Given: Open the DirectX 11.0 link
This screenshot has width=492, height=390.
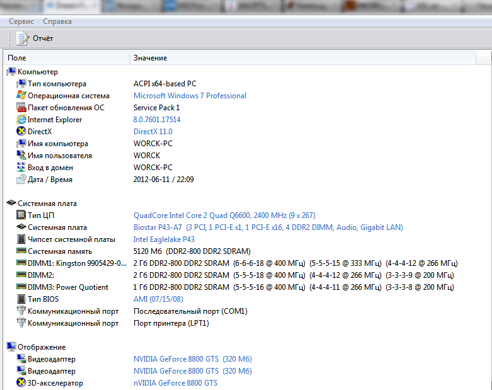Looking at the screenshot, I should 153,132.
